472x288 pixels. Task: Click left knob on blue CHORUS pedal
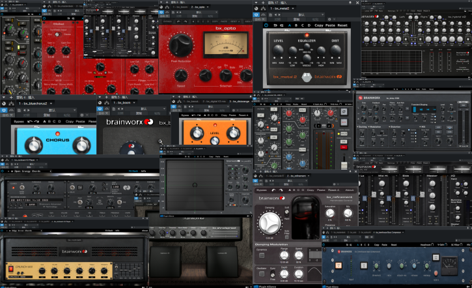pyautogui.click(x=33, y=145)
